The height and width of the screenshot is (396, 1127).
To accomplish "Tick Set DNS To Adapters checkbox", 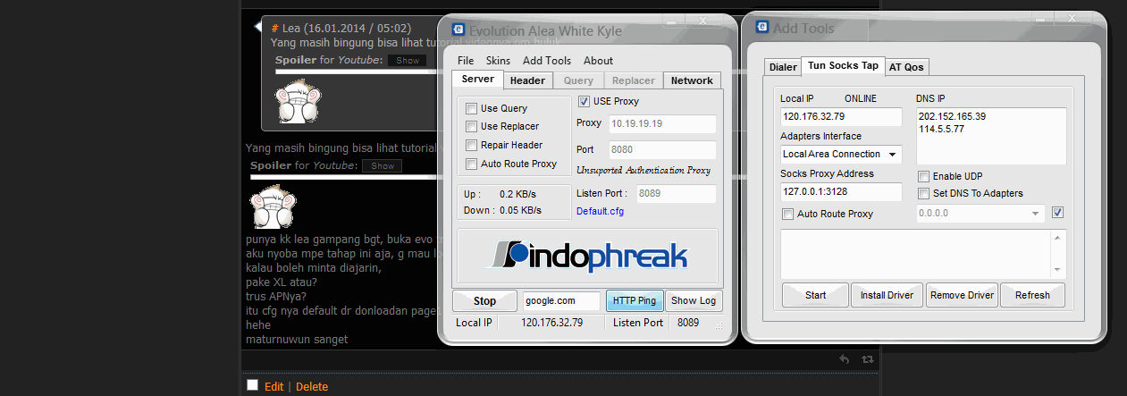I will 924,193.
